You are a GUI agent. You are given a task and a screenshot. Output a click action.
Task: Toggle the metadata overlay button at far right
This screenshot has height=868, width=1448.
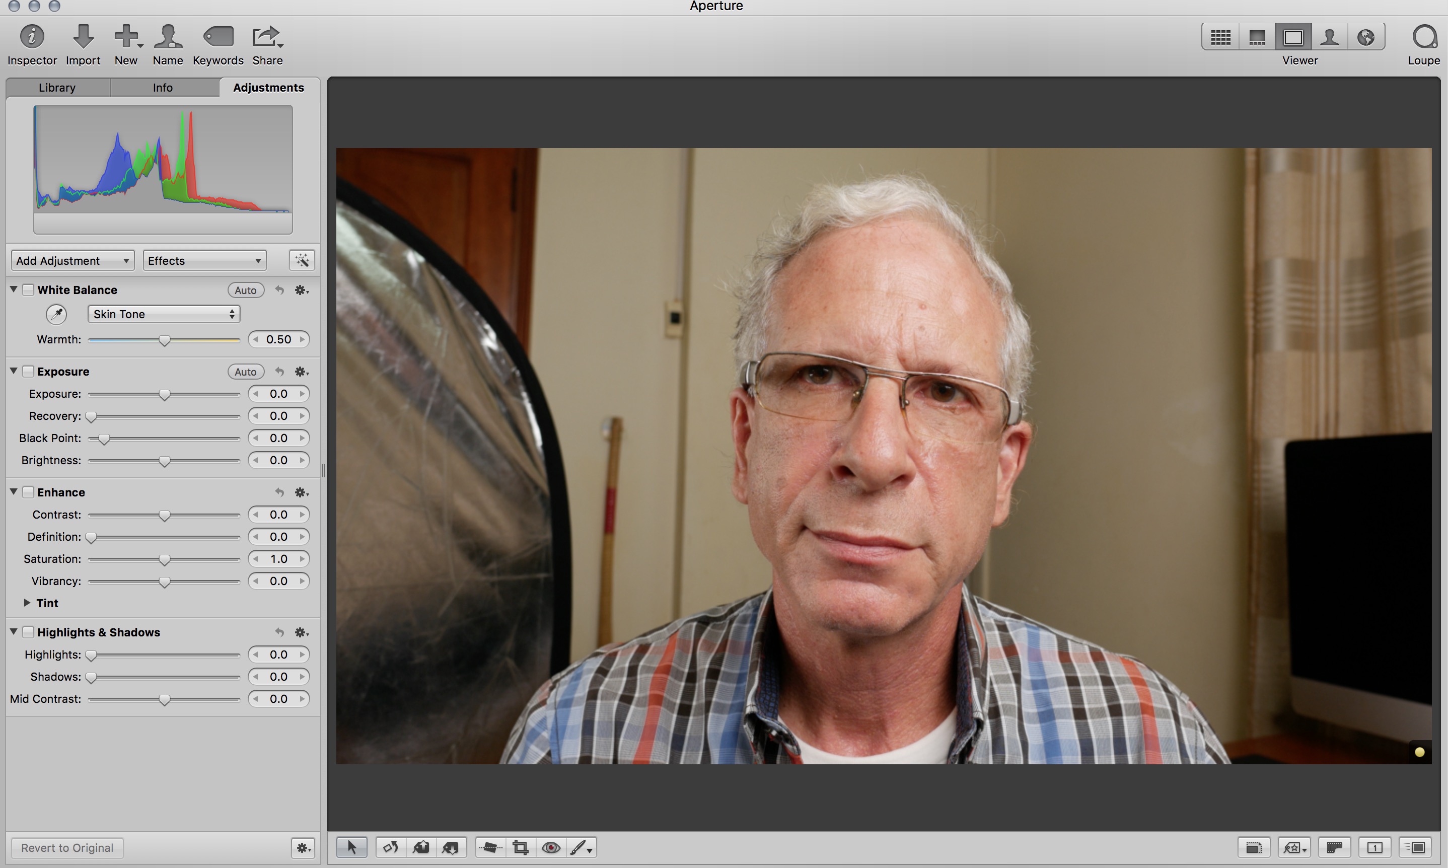pyautogui.click(x=1415, y=847)
